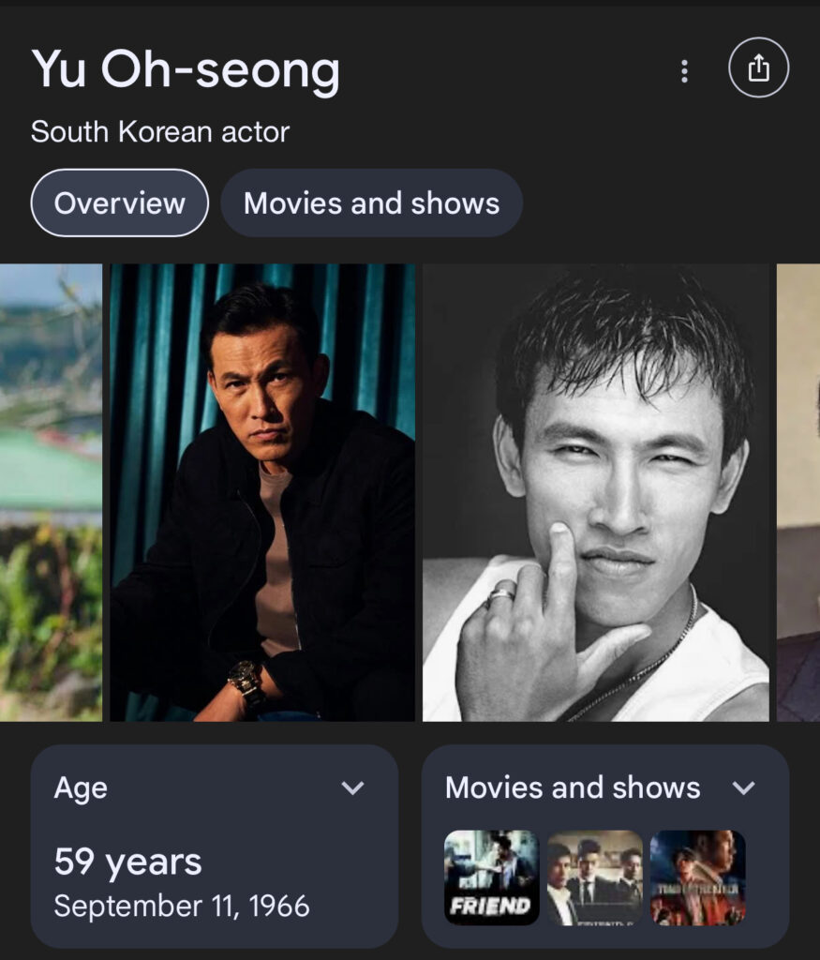Open the Friend movie poster thumbnail
This screenshot has height=960, width=820.
[x=491, y=877]
